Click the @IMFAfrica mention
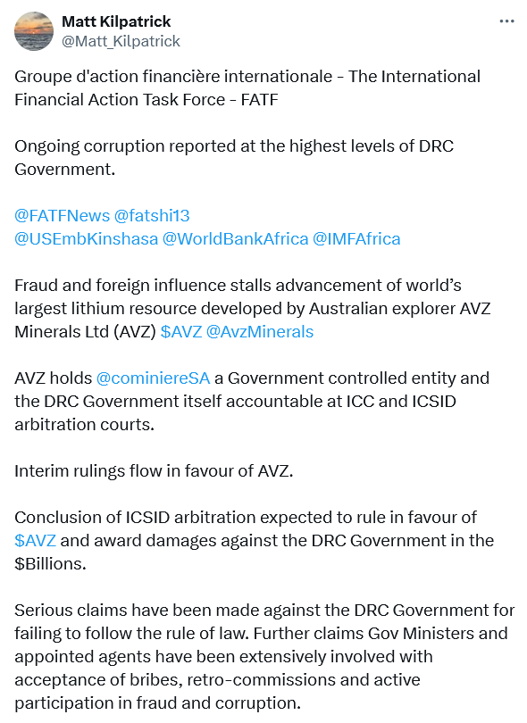Image resolution: width=527 pixels, height=723 pixels. 356,239
